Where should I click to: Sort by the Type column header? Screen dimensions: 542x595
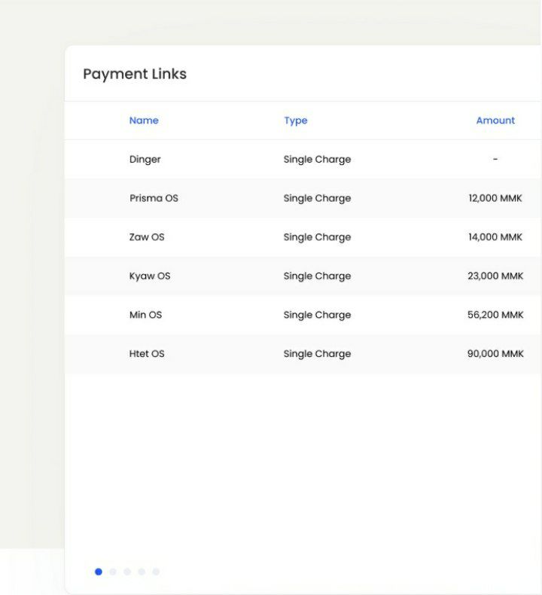(x=295, y=121)
